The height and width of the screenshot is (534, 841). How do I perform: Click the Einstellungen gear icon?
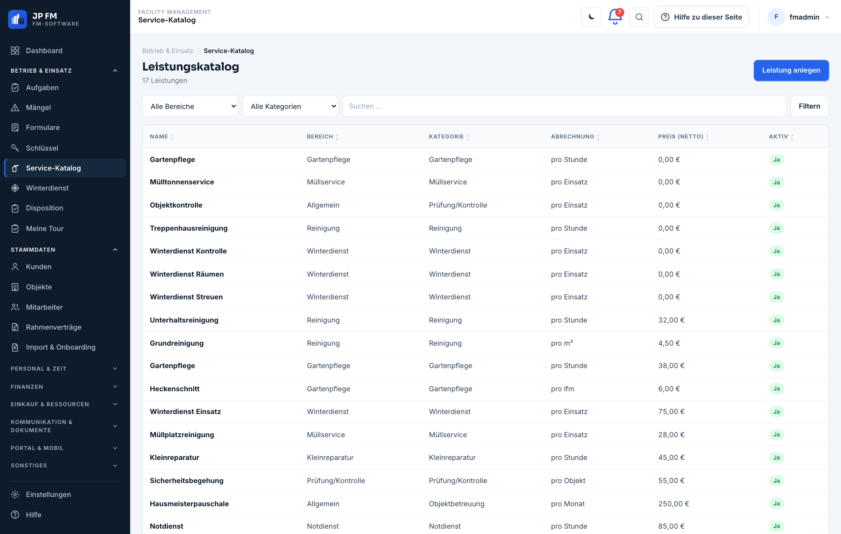(x=15, y=494)
